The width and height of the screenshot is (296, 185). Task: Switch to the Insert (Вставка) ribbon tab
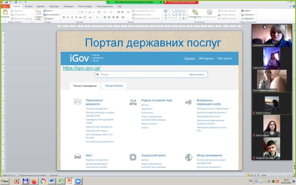29,6
